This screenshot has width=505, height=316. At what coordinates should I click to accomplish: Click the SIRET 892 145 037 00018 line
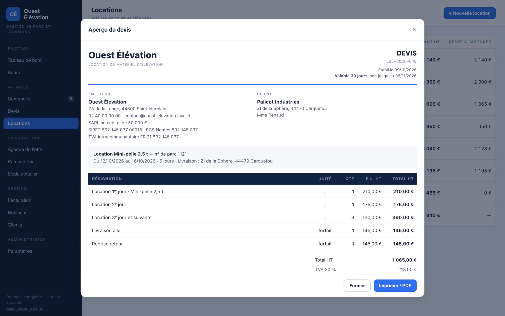click(143, 130)
